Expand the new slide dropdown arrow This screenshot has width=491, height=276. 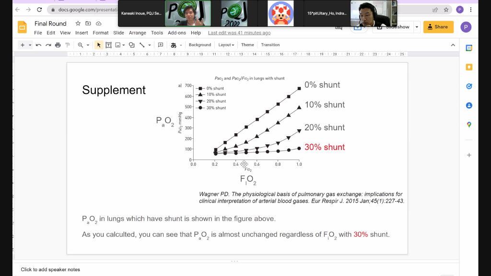[x=30, y=45]
